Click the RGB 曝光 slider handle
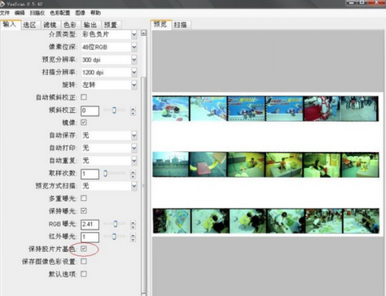The height and width of the screenshot is (296, 386). coord(115,224)
